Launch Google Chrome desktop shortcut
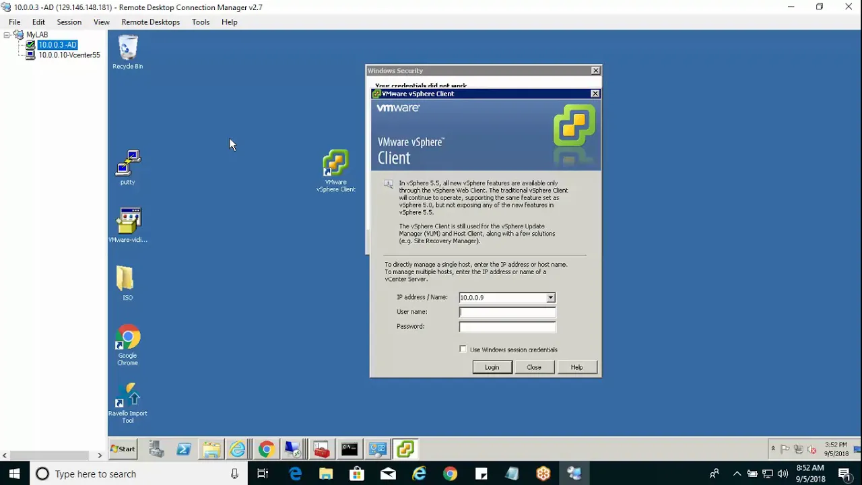 click(128, 346)
